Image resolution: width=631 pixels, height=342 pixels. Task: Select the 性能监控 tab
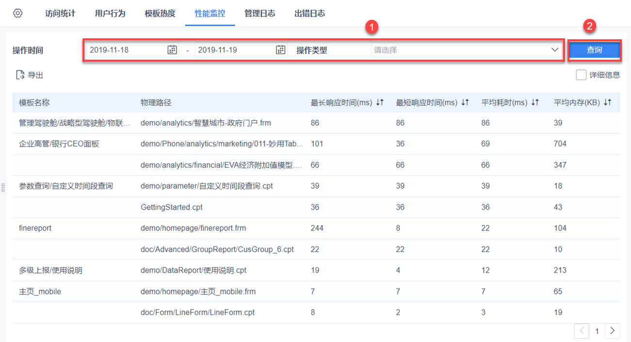pyautogui.click(x=210, y=13)
